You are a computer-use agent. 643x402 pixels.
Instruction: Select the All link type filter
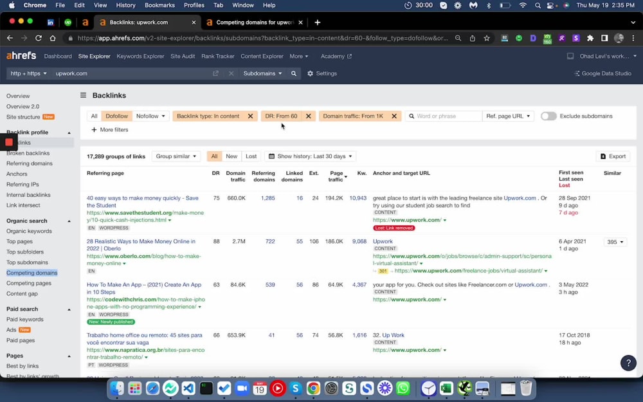[x=95, y=116]
